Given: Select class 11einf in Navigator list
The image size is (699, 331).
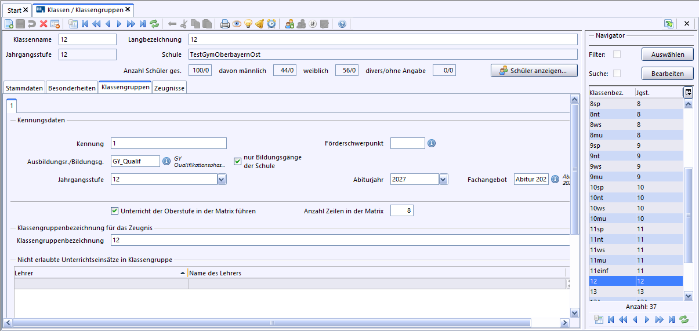Looking at the screenshot, I should point(636,271).
